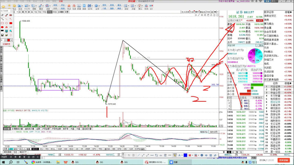
Task: Switch chart to 日 daily period
Action: (20, 12)
